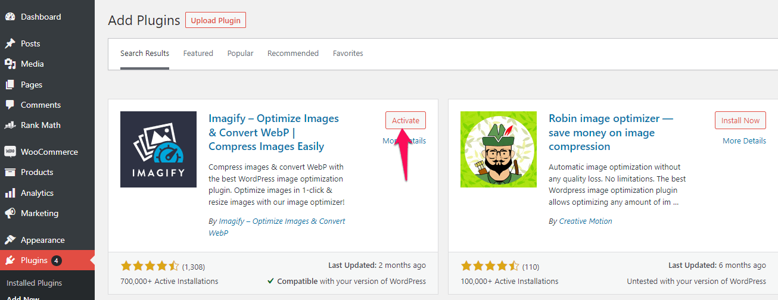Open the WooCommerce menu item
The image size is (778, 300).
(47, 152)
